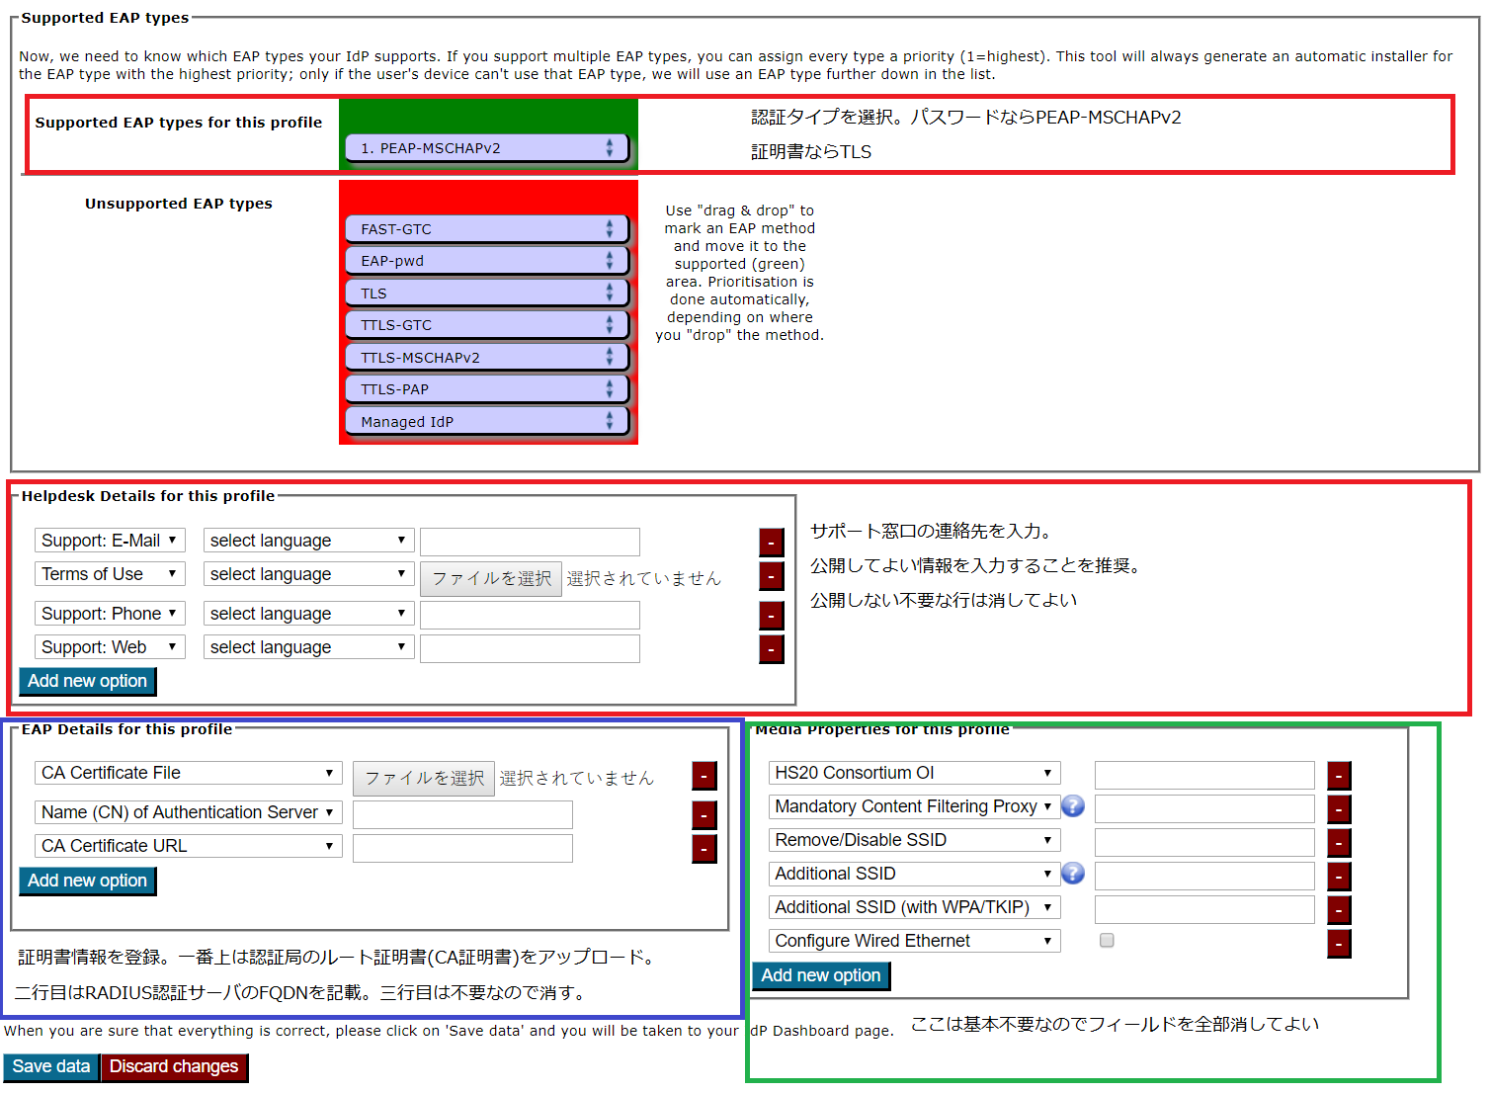Open the CA Certificate File dropdown
The height and width of the screenshot is (1093, 1490).
[x=188, y=773]
